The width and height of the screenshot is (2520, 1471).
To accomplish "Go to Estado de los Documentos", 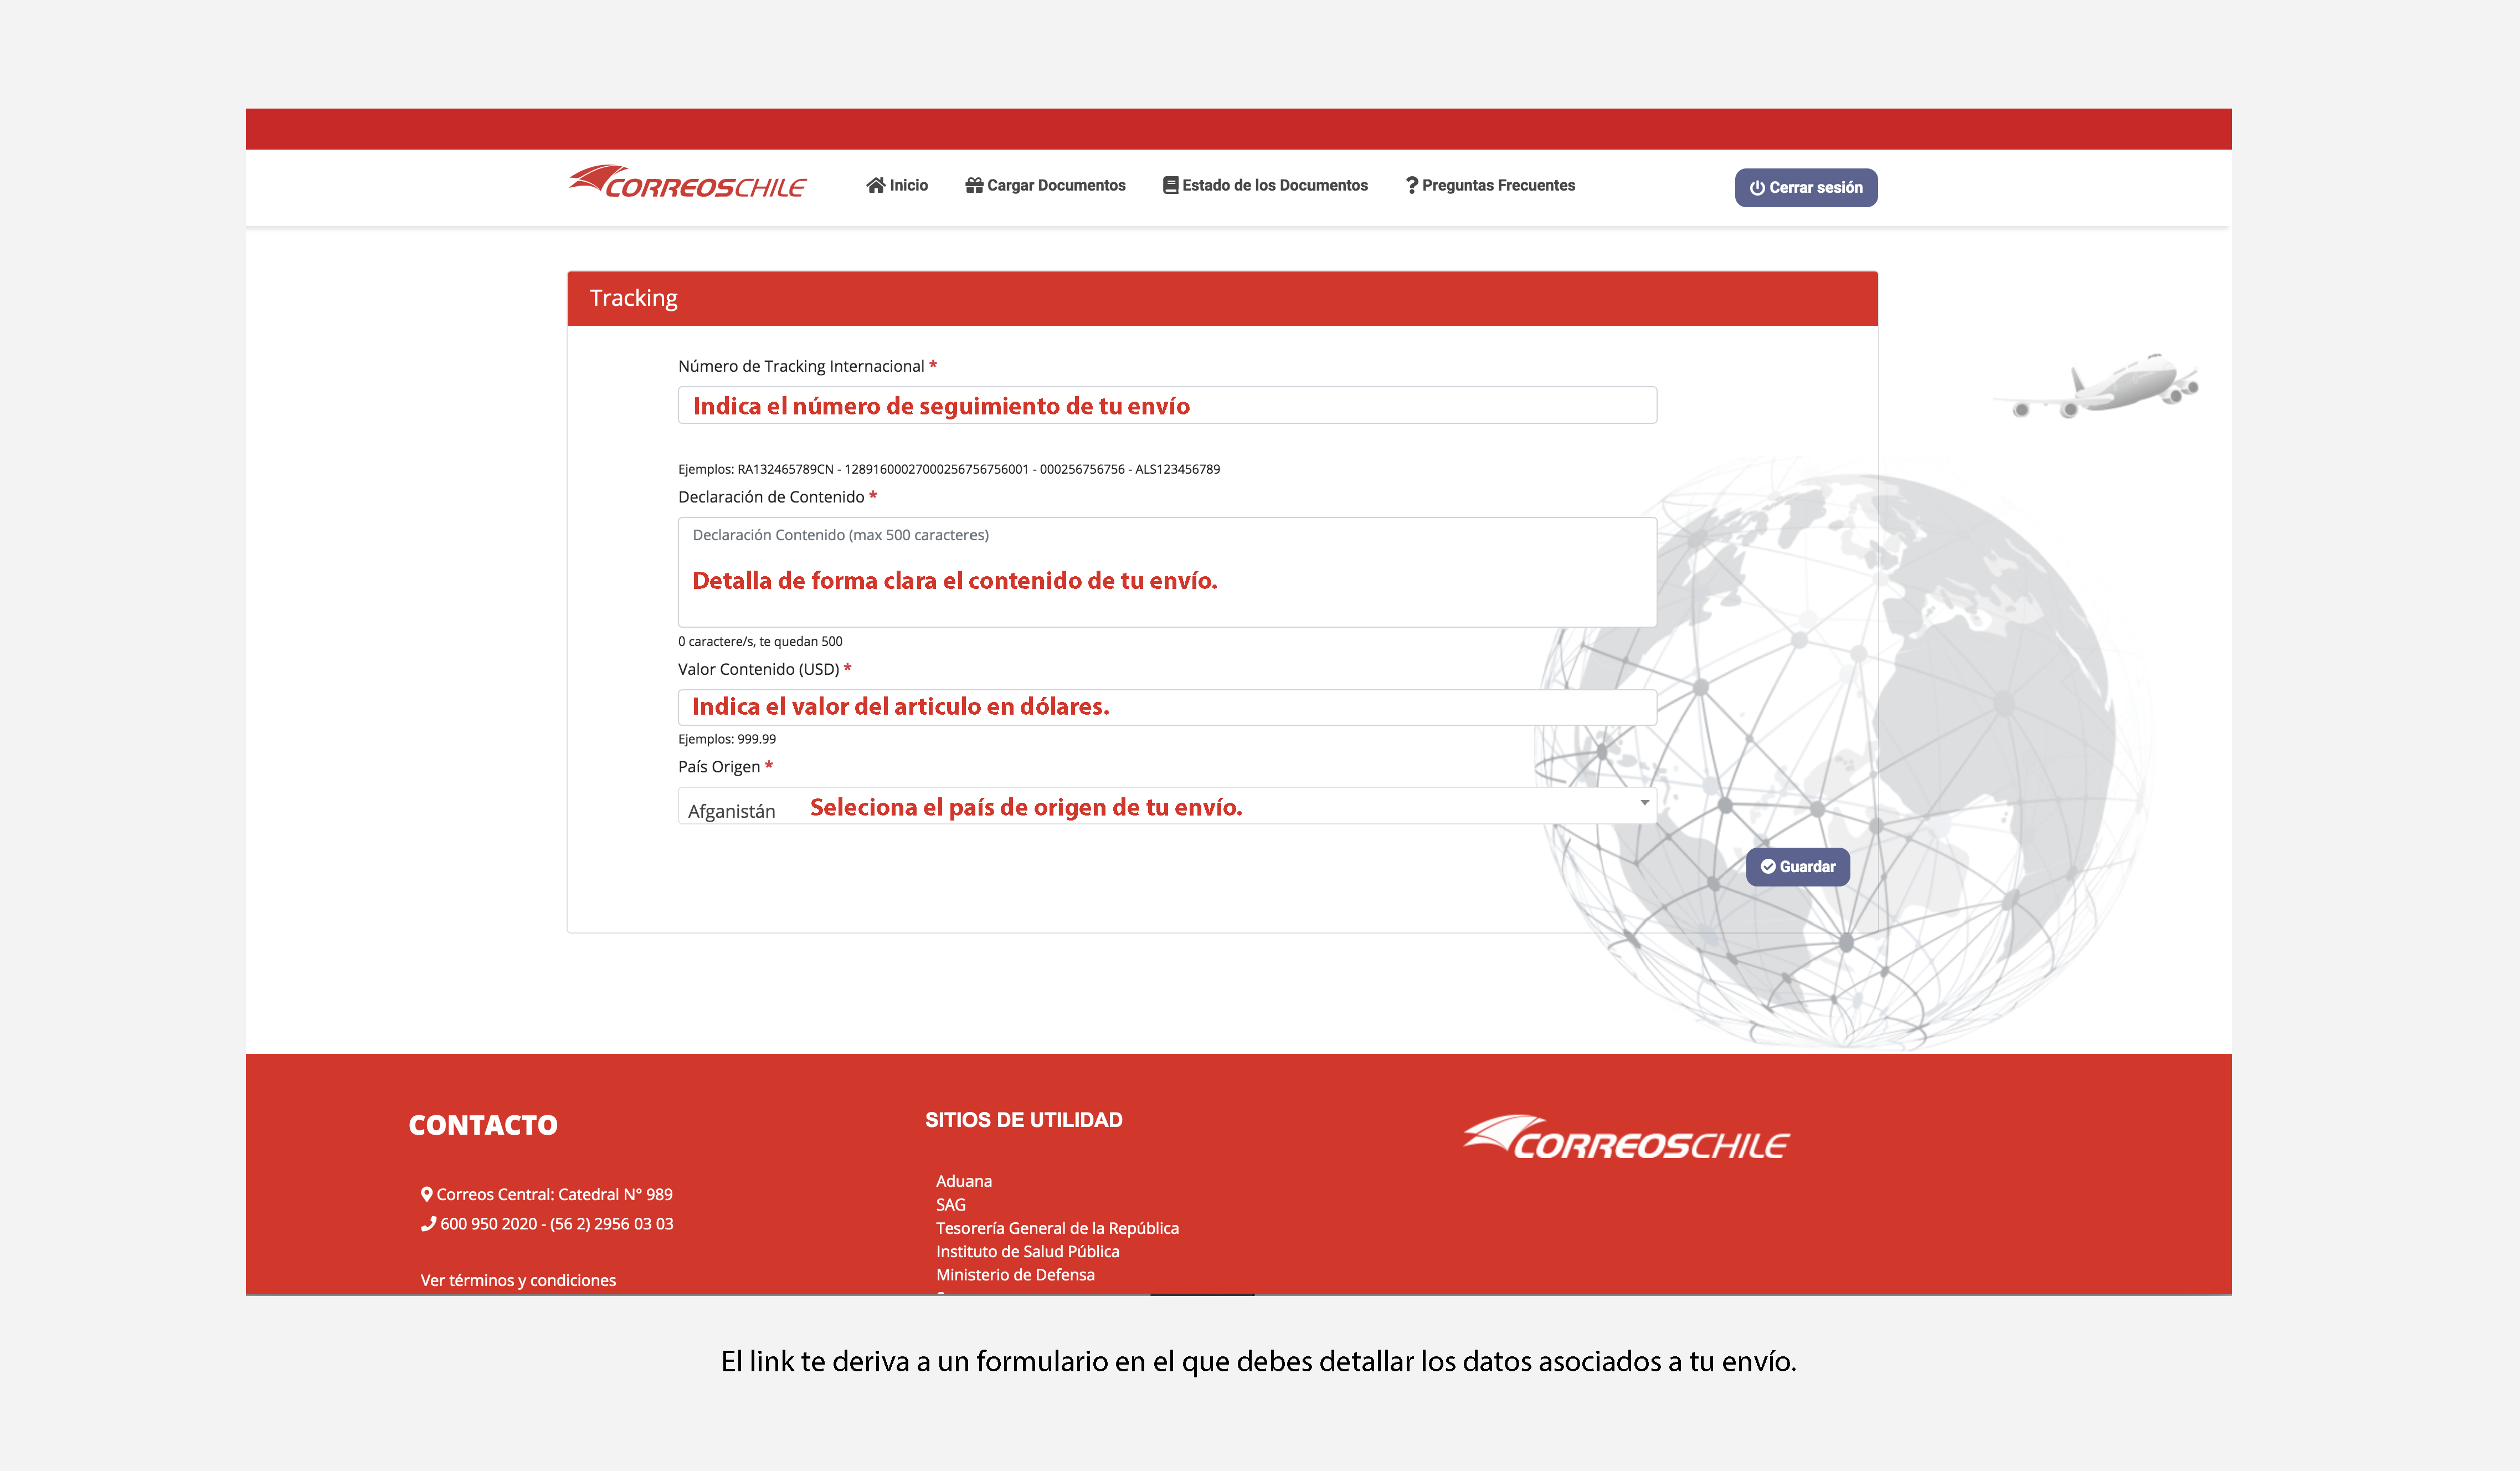I will pos(1274,185).
